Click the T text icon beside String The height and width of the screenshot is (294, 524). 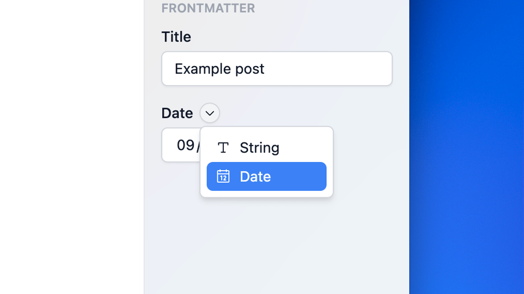pos(223,147)
